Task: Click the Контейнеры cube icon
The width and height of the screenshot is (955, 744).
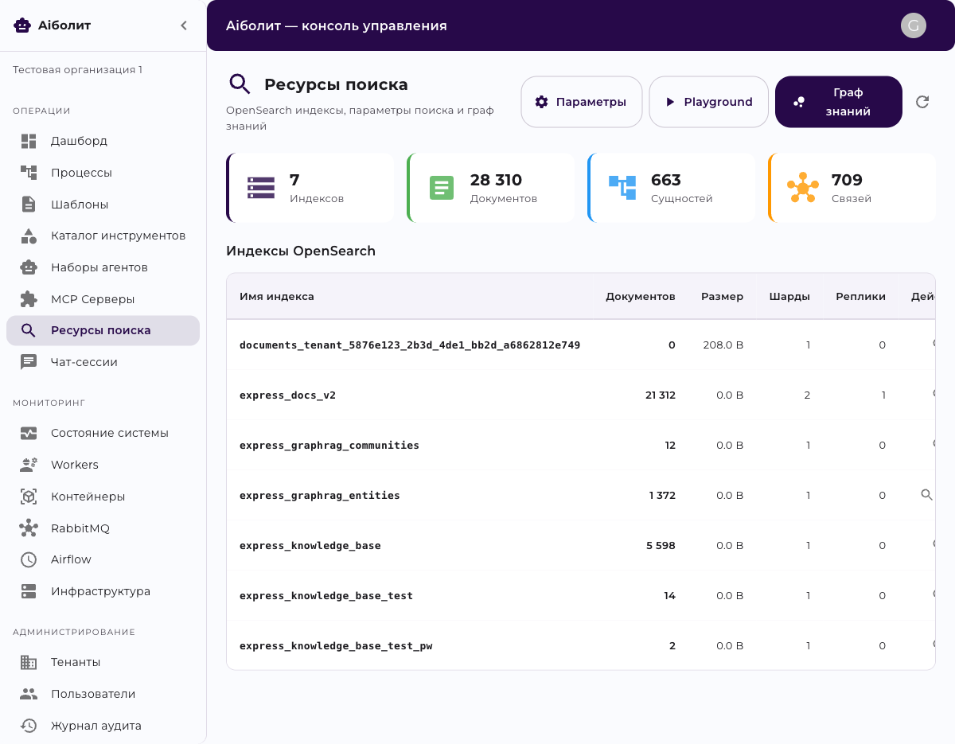Action: (x=29, y=497)
